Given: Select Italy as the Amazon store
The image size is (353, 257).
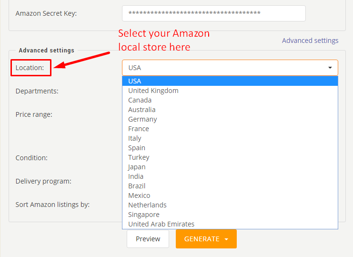Looking at the screenshot, I should pos(230,138).
